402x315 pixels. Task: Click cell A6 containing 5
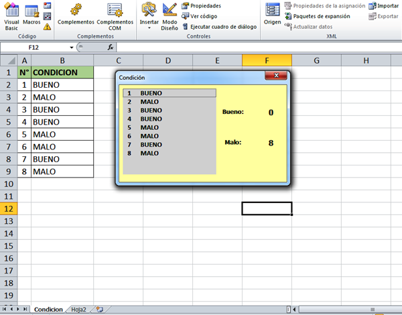point(24,135)
